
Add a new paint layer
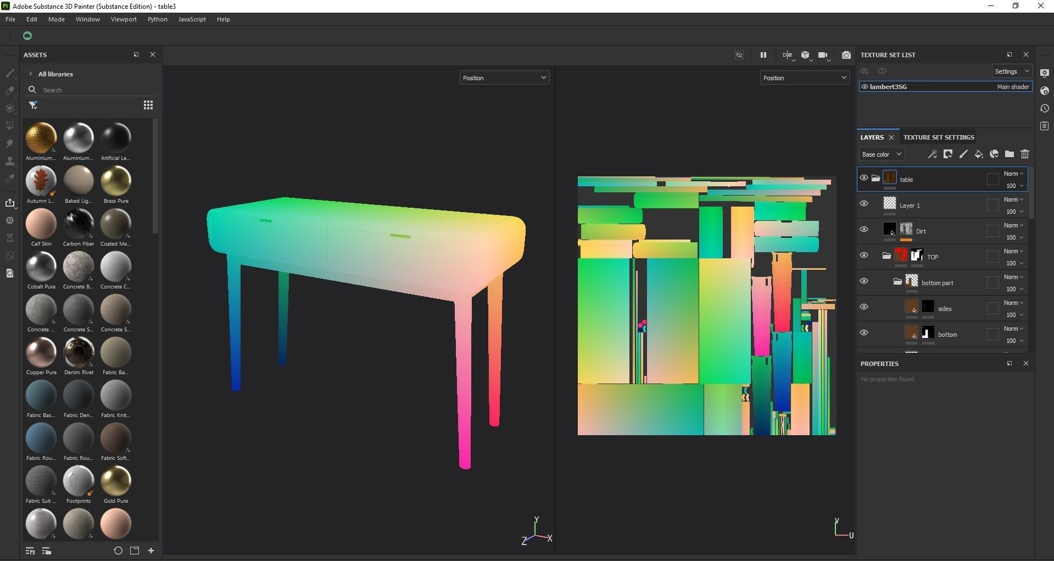(963, 154)
